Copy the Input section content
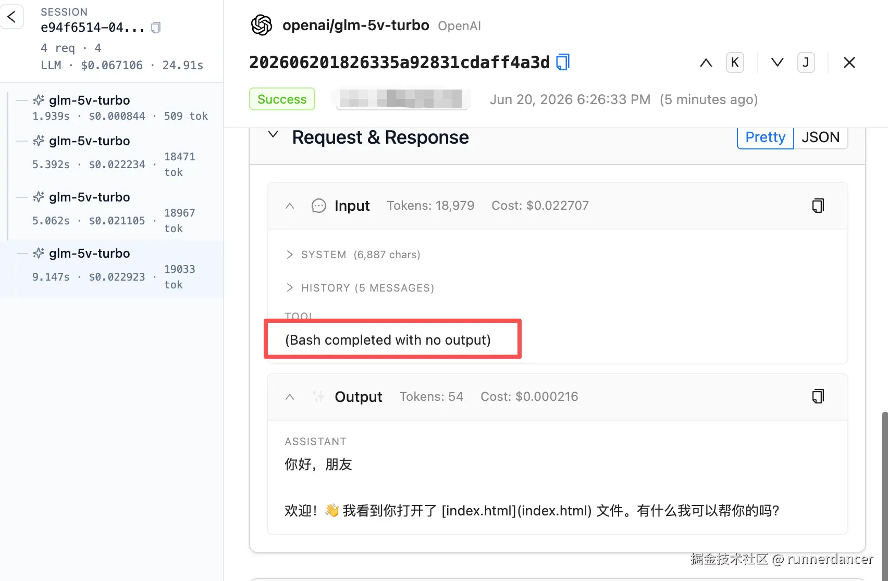This screenshot has height=581, width=888. [818, 206]
